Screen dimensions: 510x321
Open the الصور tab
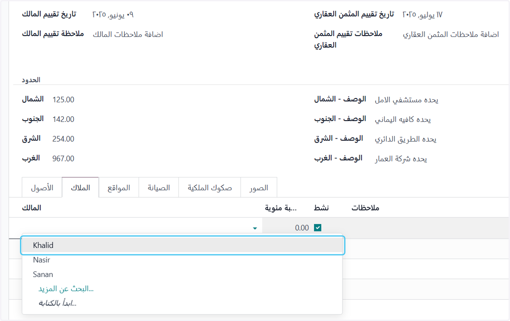point(259,188)
